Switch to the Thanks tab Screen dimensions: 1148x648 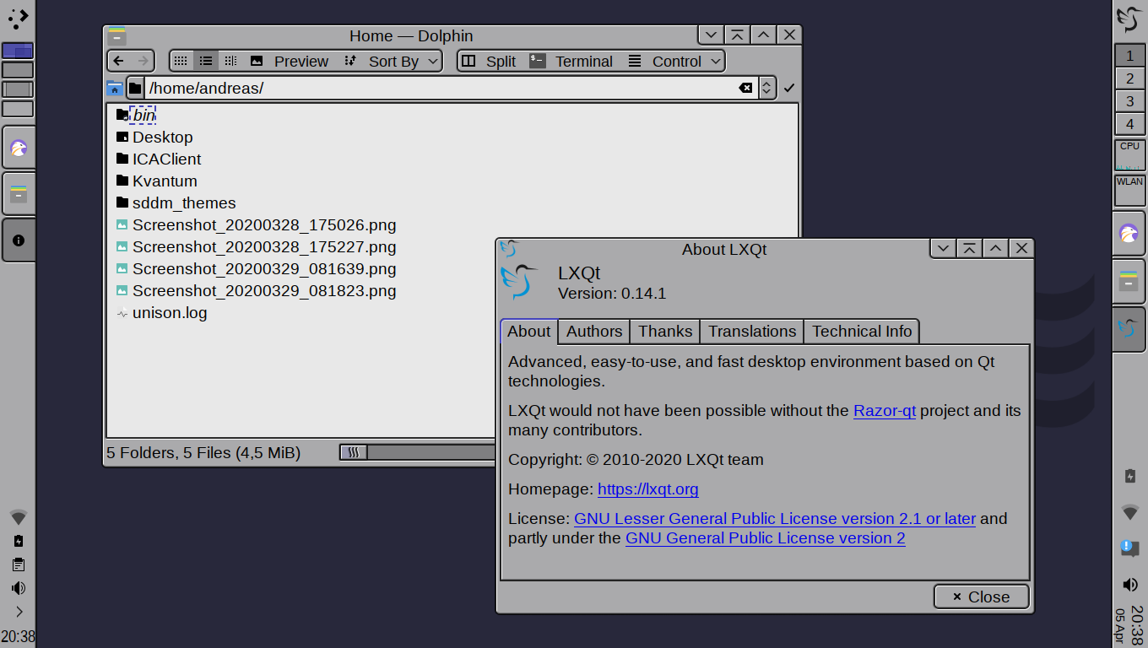665,332
